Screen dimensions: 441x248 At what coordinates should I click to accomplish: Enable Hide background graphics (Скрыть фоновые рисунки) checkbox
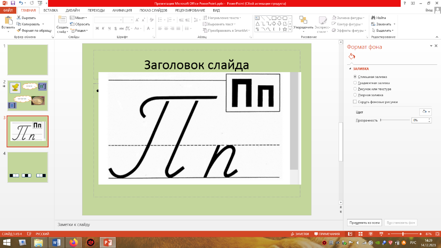[355, 102]
